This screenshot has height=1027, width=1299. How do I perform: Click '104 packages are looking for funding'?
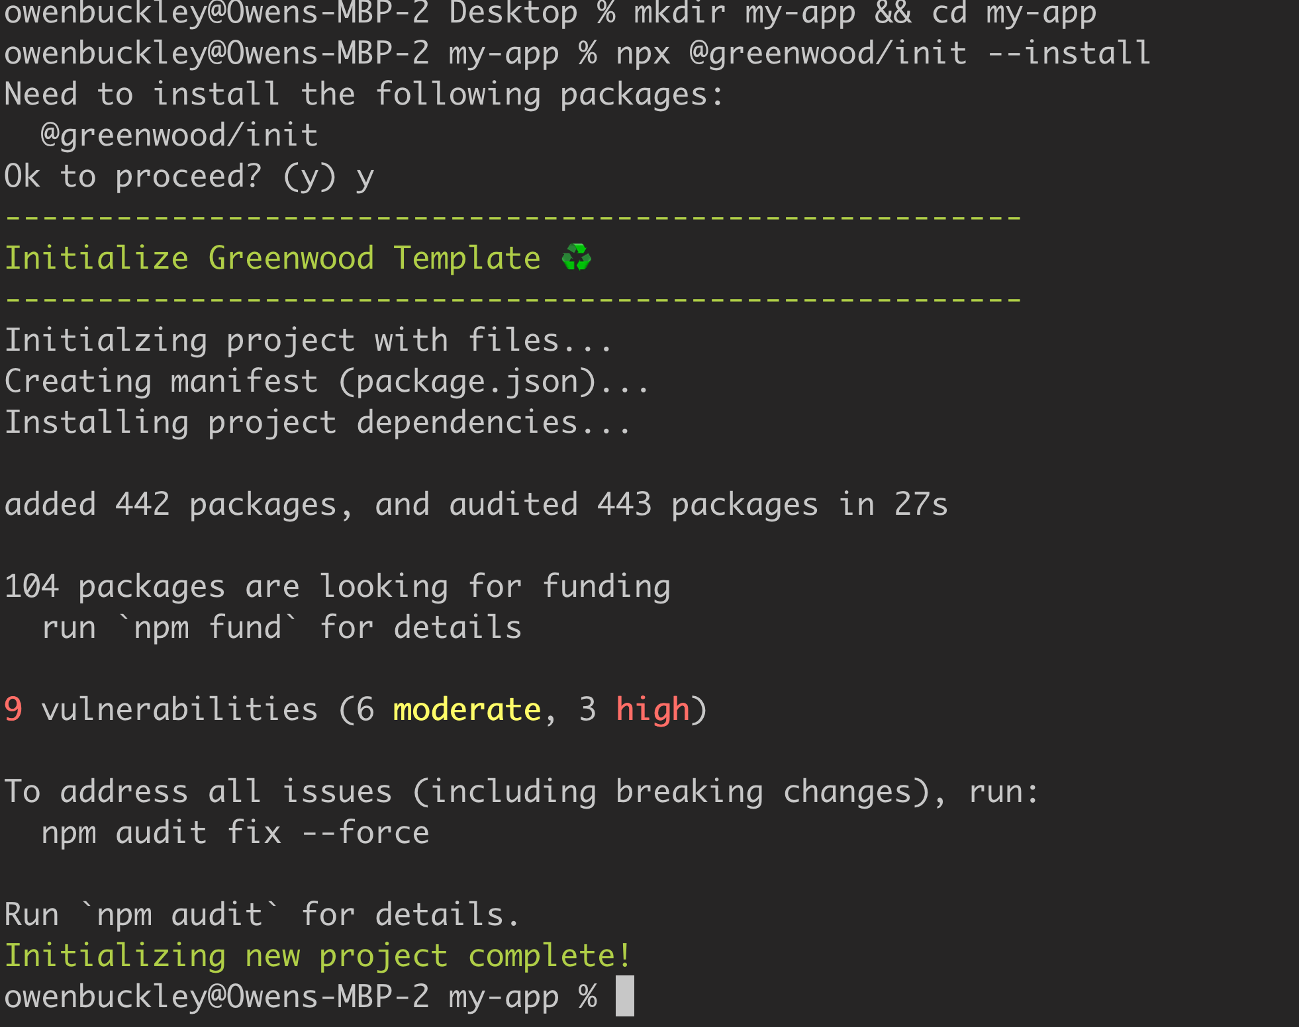click(337, 586)
